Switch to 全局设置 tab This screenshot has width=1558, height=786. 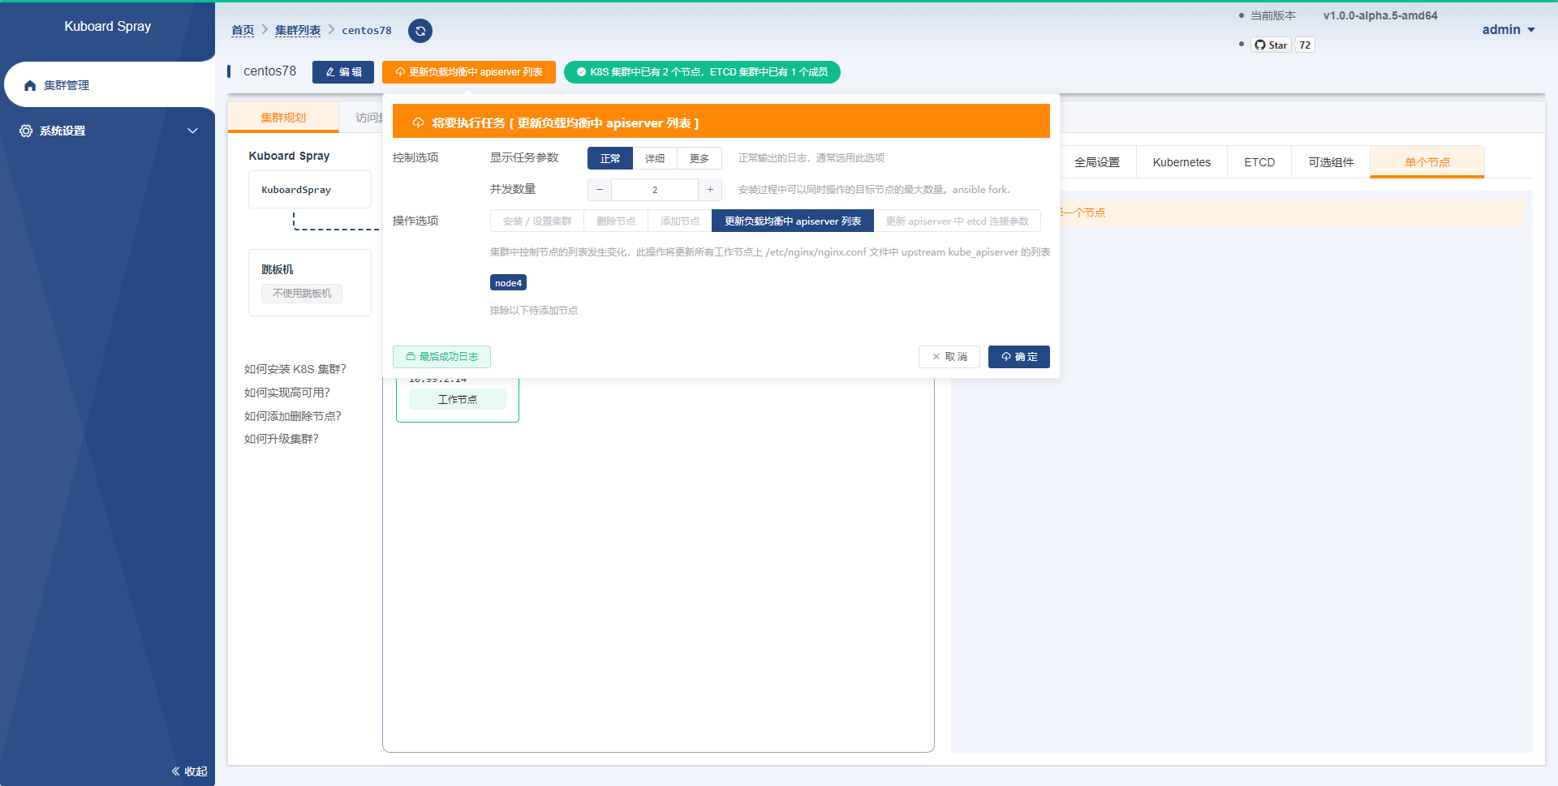(x=1097, y=162)
